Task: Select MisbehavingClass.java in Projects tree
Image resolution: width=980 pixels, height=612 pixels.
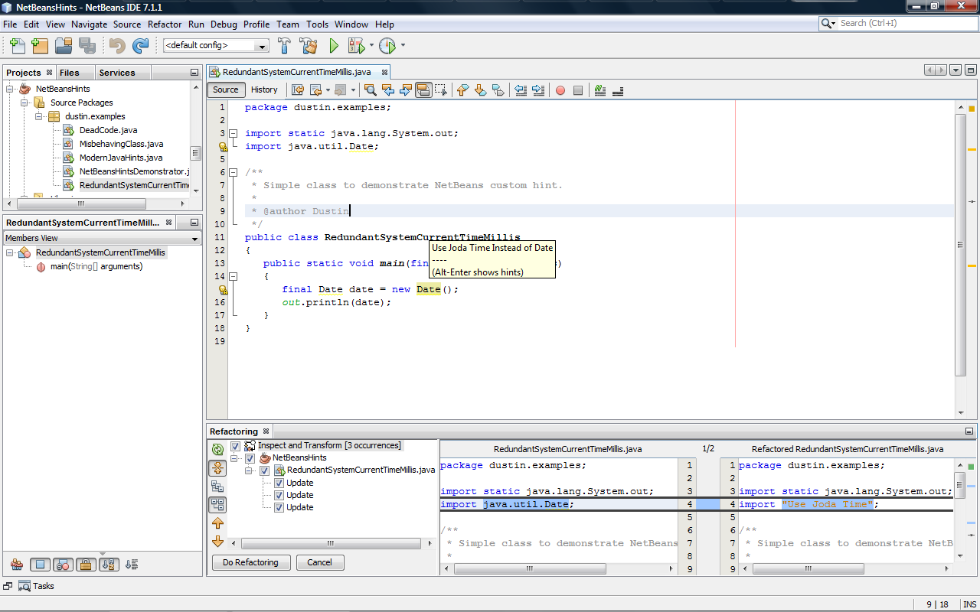Action: [x=121, y=144]
